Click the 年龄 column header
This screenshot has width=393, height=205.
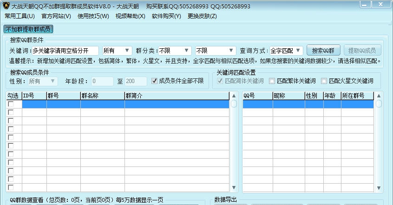click(x=332, y=96)
